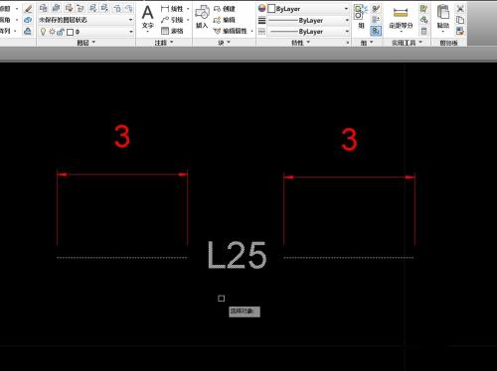The width and height of the screenshot is (497, 371).
Task: Open the ByLayer object color dropdown
Action: pos(308,9)
